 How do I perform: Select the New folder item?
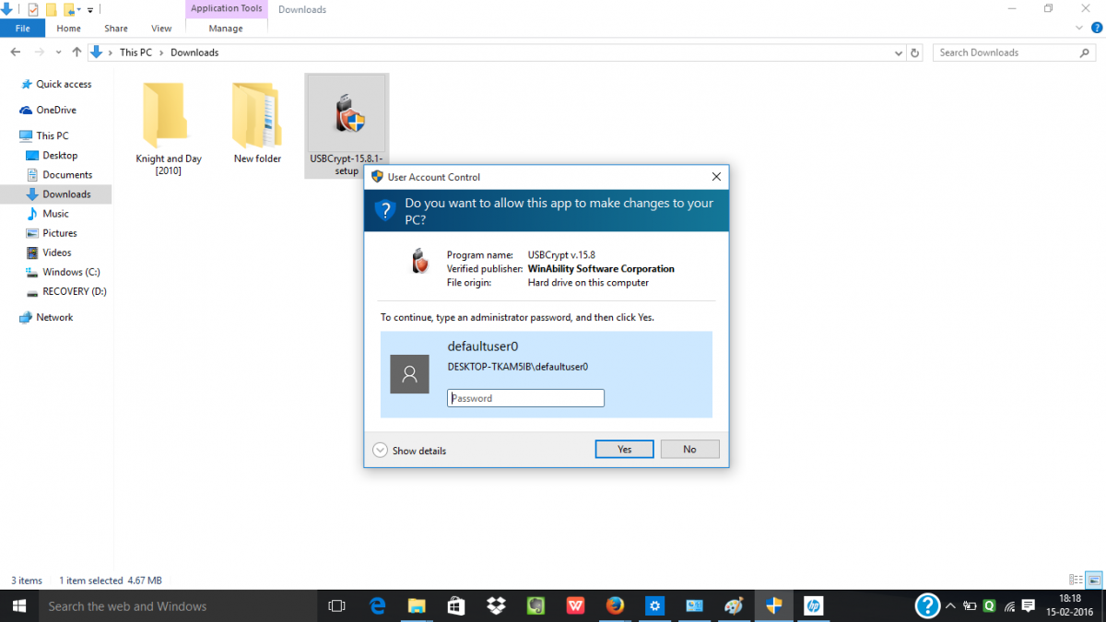[x=257, y=122]
